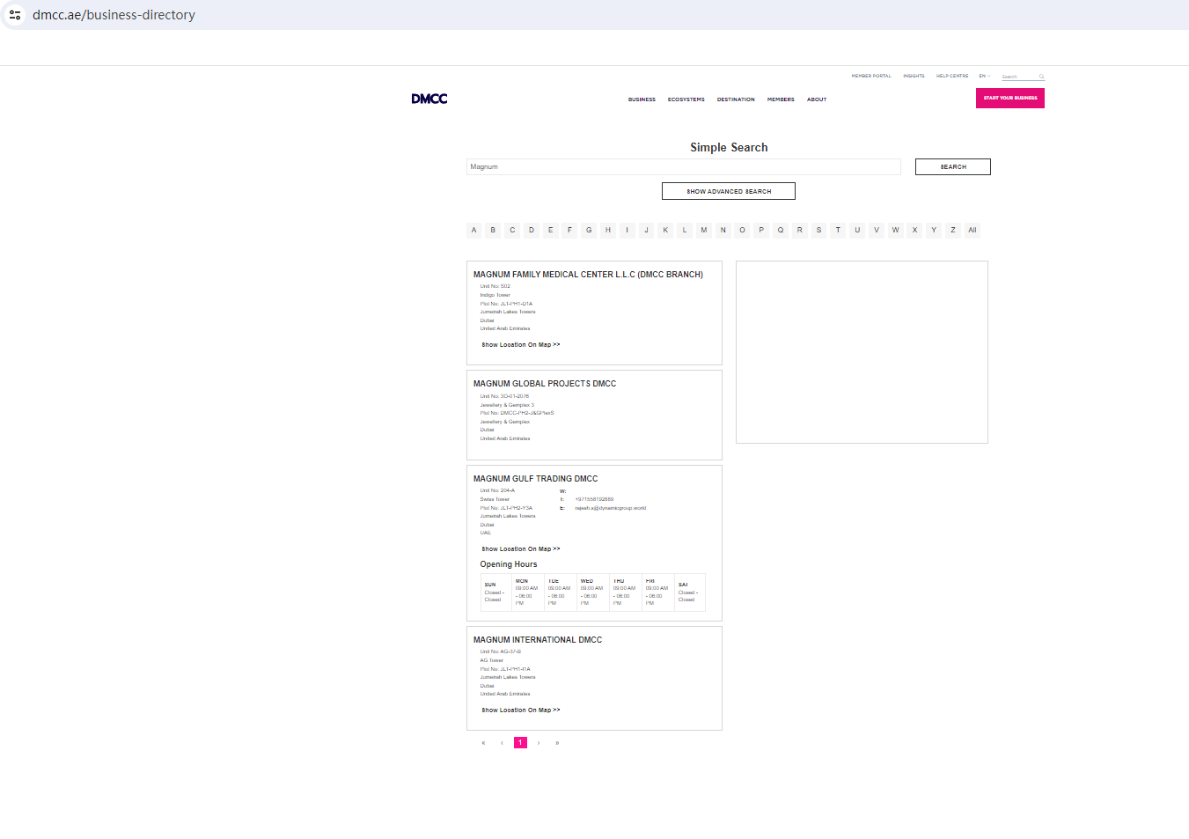Filter directory by letter Q
The image size is (1189, 839).
pos(781,231)
